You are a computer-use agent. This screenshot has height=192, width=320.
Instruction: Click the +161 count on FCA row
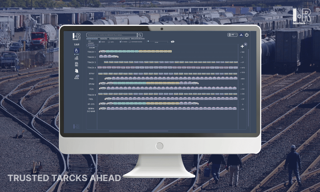pyautogui.click(x=243, y=89)
